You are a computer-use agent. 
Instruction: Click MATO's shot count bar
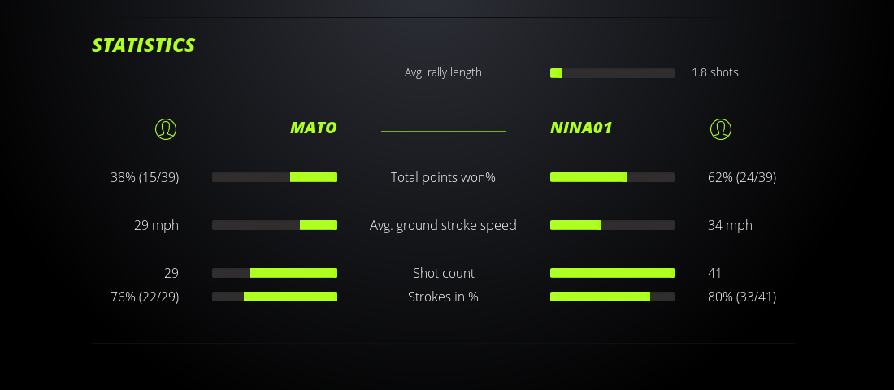[x=275, y=273]
